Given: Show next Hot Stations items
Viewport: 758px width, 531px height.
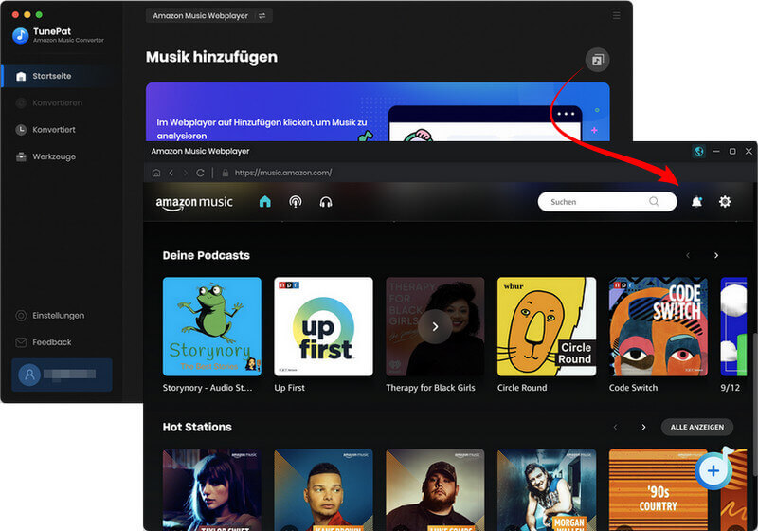Looking at the screenshot, I should pos(643,427).
